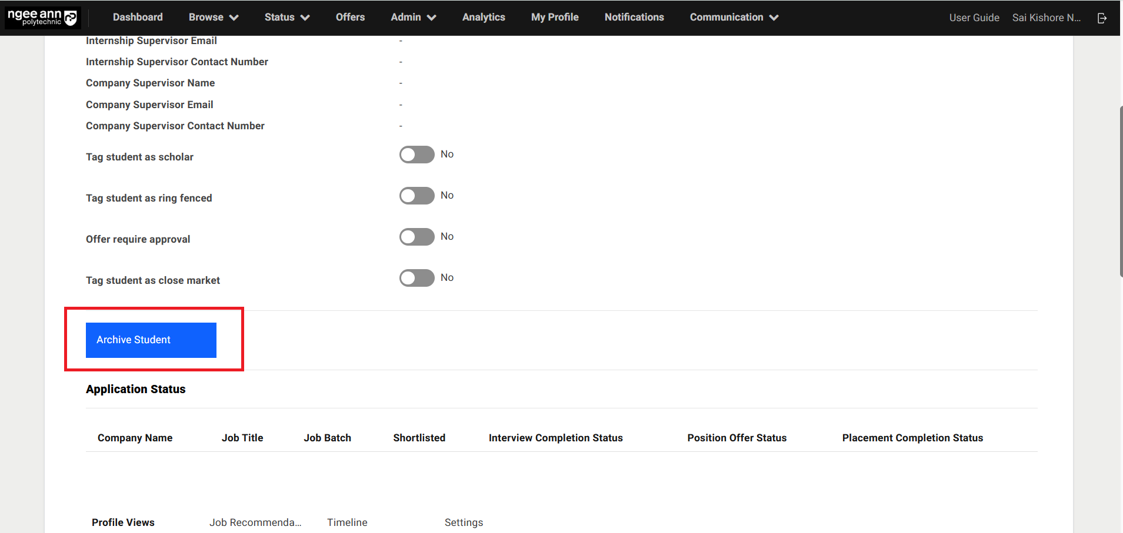The image size is (1123, 533).
Task: Switch to the Timeline tab
Action: (347, 522)
